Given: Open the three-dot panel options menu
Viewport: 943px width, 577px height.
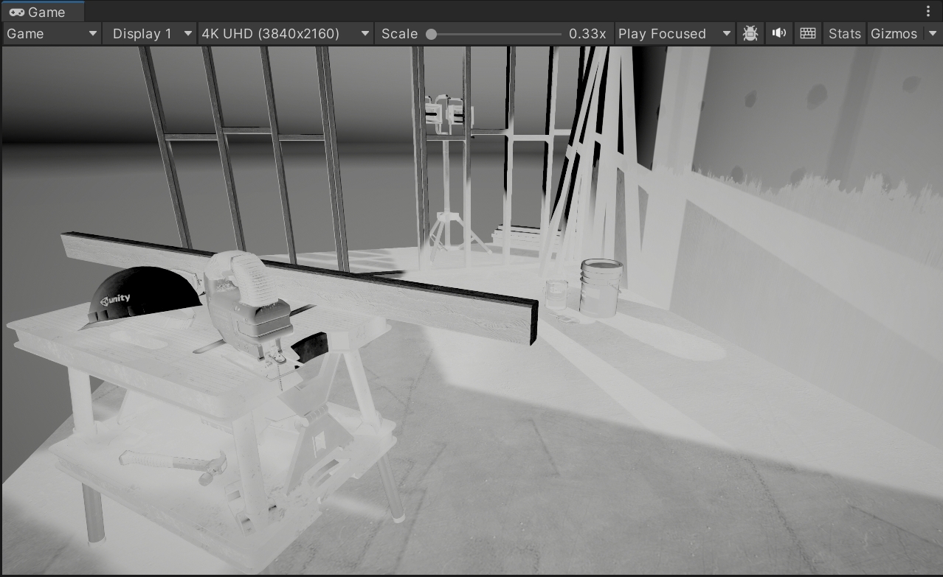Looking at the screenshot, I should pos(928,12).
